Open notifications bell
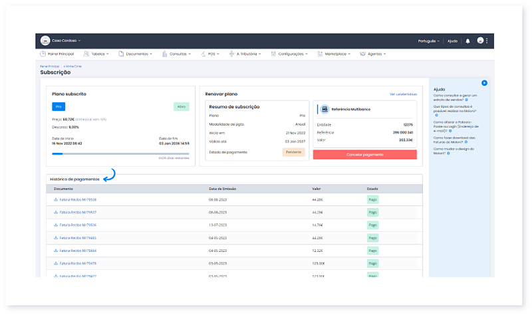The height and width of the screenshot is (315, 532). click(x=468, y=41)
